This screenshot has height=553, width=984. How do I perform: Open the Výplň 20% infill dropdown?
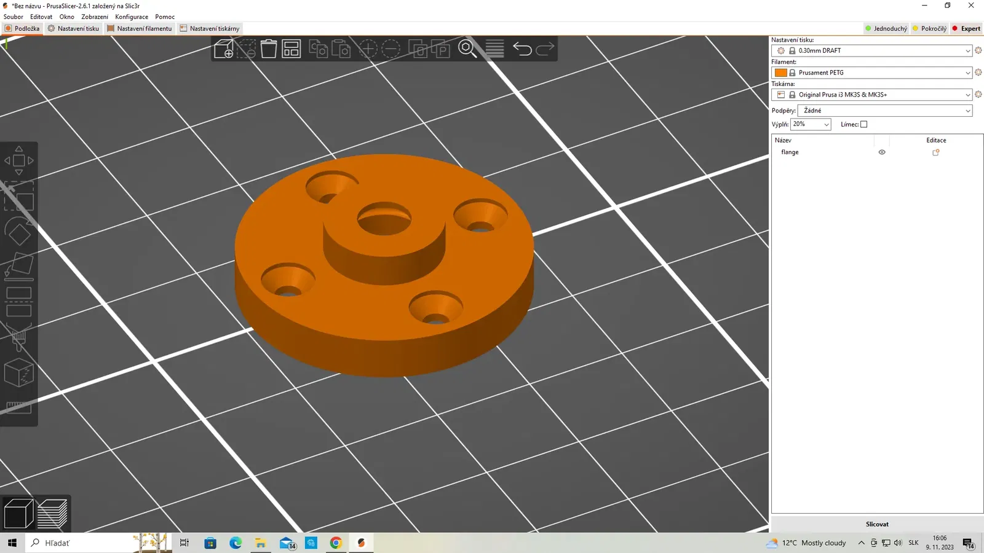[811, 124]
